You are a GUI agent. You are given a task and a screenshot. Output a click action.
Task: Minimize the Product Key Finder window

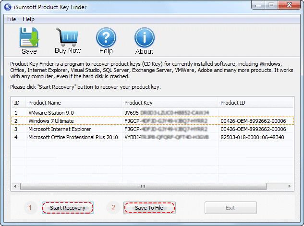pyautogui.click(x=258, y=5)
